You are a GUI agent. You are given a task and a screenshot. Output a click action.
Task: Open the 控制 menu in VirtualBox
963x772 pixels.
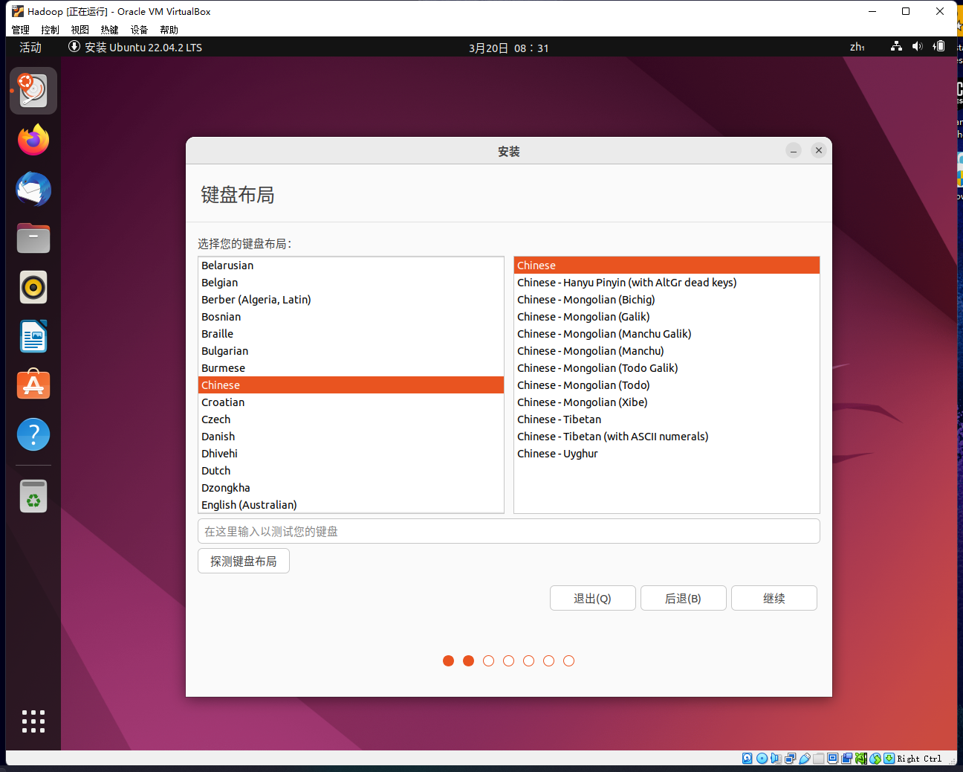tap(51, 30)
